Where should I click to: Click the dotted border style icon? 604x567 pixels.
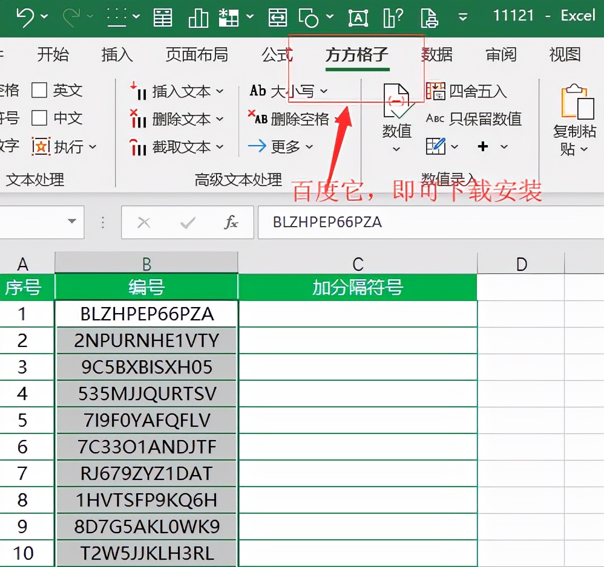click(117, 18)
